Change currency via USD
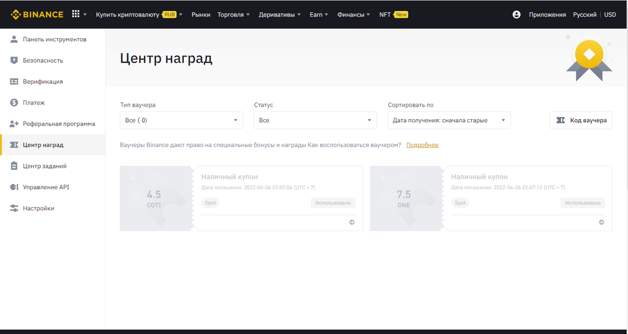 pyautogui.click(x=610, y=15)
